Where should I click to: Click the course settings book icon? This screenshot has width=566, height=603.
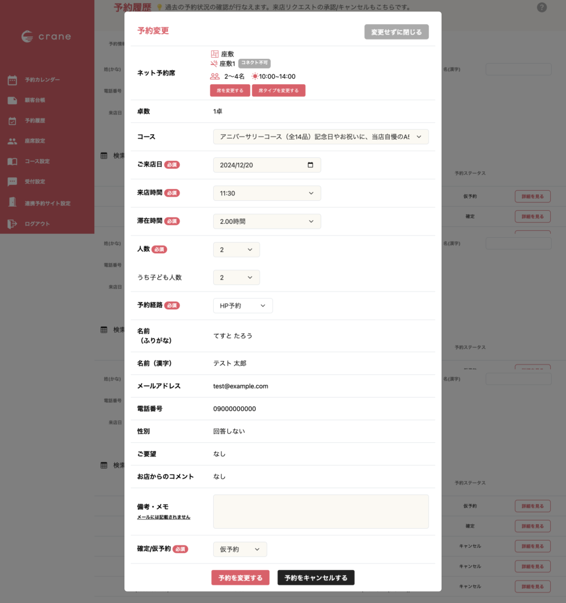[x=12, y=161]
